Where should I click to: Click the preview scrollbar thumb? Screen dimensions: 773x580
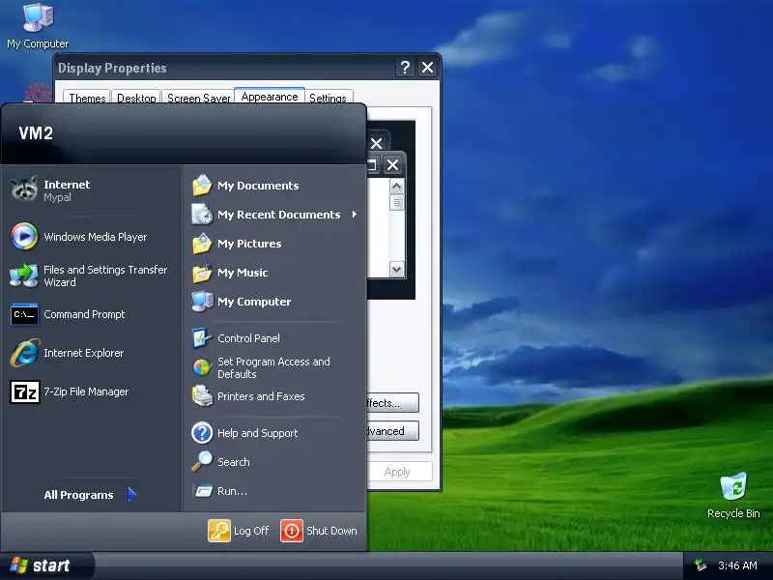397,203
